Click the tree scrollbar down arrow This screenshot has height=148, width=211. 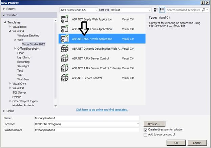(56, 106)
